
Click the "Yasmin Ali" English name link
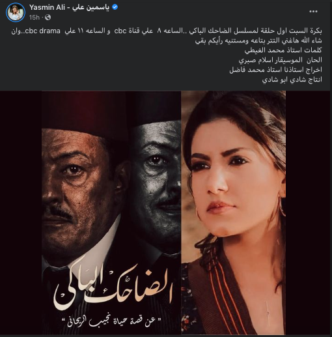click(x=47, y=7)
